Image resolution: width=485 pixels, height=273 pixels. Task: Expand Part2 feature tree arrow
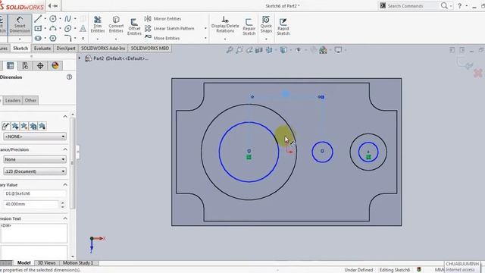(80, 58)
